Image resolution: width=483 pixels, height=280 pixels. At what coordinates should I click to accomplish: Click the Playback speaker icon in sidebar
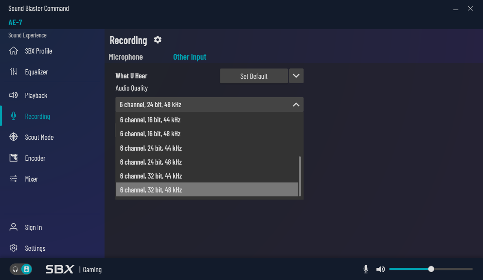pos(14,95)
